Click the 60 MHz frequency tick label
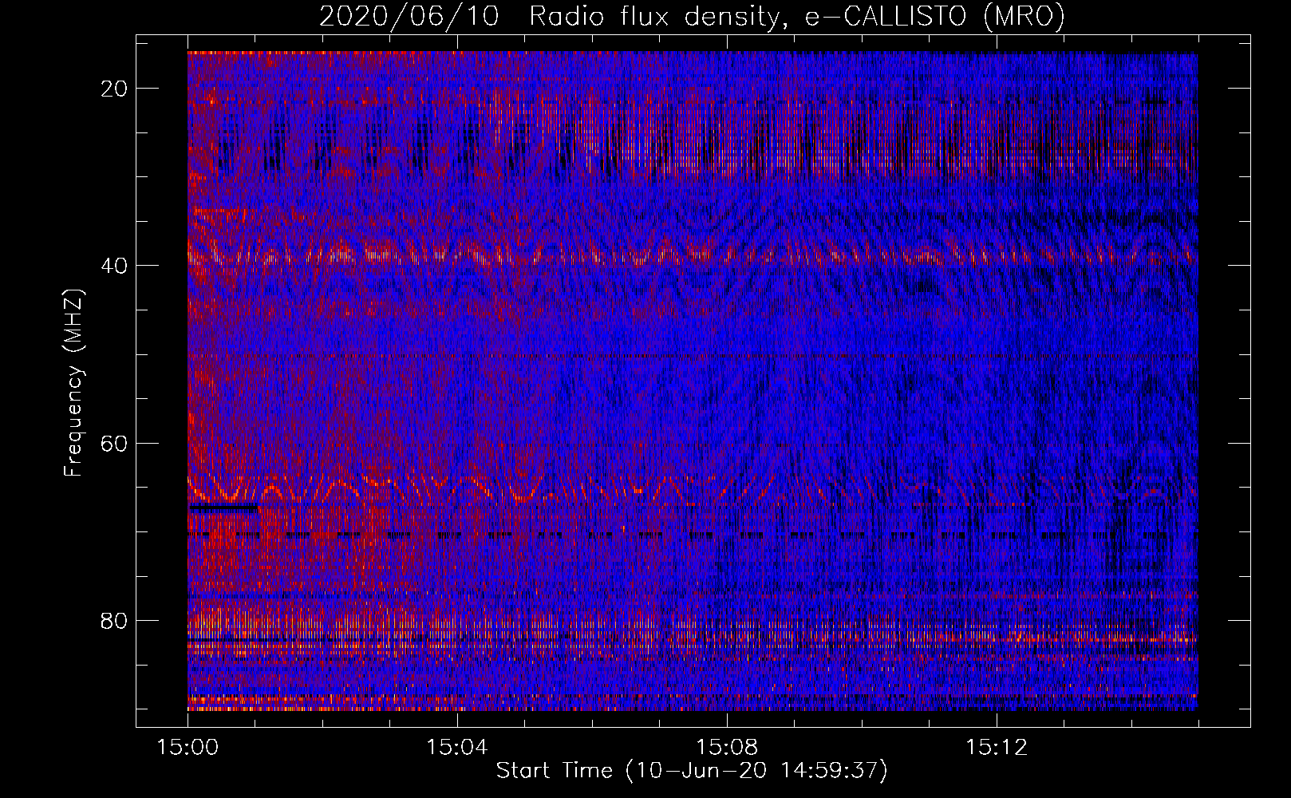1291x798 pixels. [115, 443]
